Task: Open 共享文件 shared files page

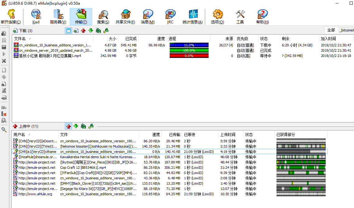Action: point(125,16)
